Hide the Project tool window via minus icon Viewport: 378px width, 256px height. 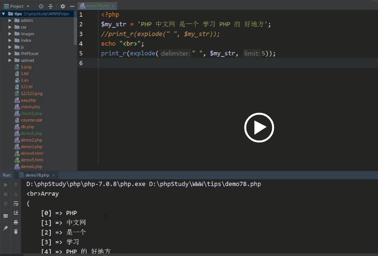[x=72, y=6]
